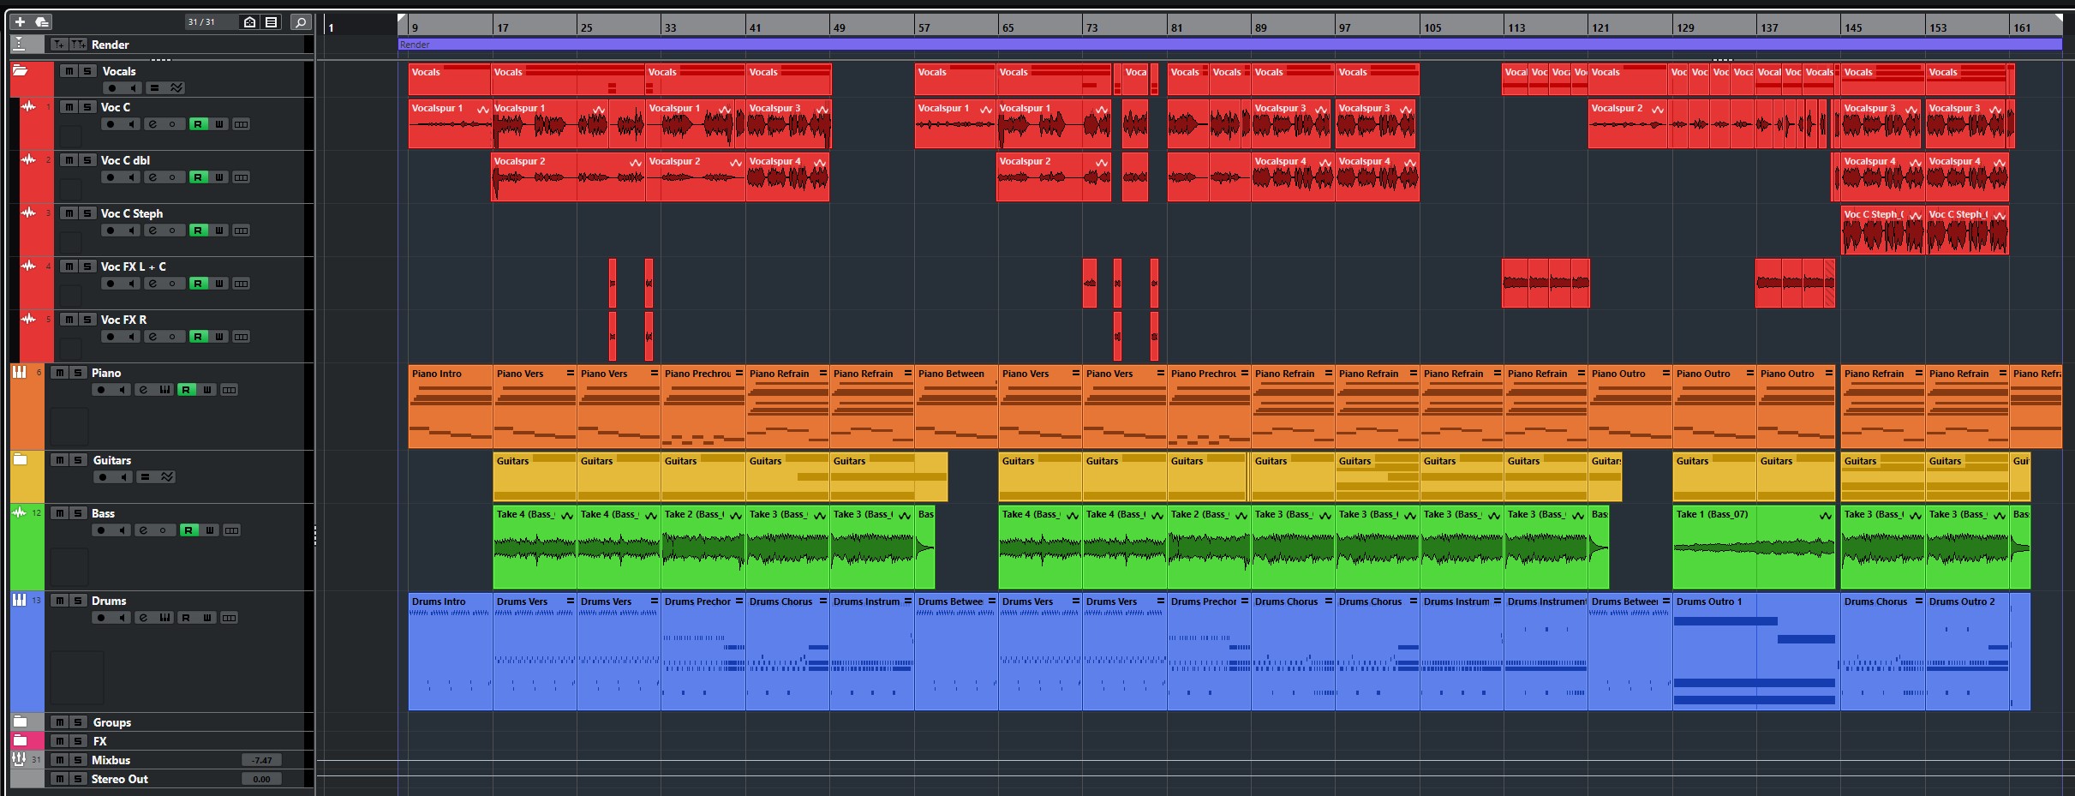This screenshot has width=2075, height=796.
Task: Toggle Read Automation on Voc C Steph
Action: click(198, 230)
